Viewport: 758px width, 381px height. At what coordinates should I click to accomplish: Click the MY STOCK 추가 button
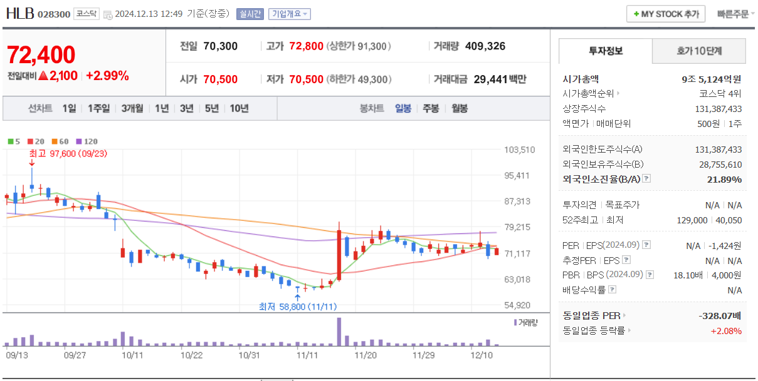666,13
